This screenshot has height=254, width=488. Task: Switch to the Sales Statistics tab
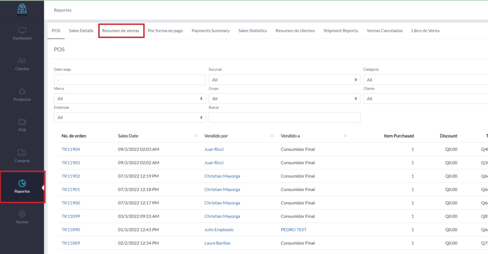252,31
